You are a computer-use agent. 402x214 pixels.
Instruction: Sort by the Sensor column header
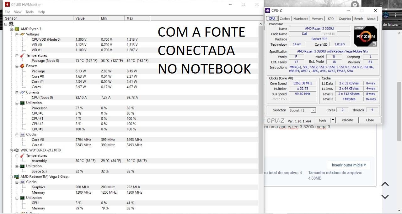tap(38, 18)
